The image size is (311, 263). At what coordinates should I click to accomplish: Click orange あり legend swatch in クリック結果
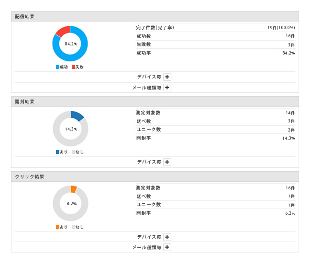pos(57,227)
